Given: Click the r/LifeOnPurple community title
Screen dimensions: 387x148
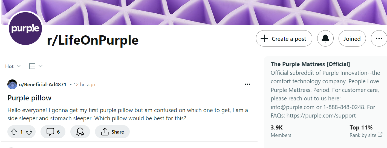Looking at the screenshot, I should pos(93,40).
